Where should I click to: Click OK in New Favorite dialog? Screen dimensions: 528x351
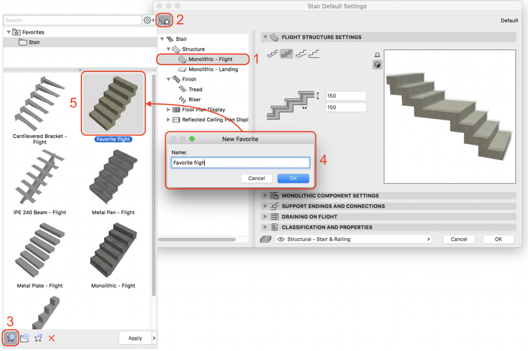[293, 178]
